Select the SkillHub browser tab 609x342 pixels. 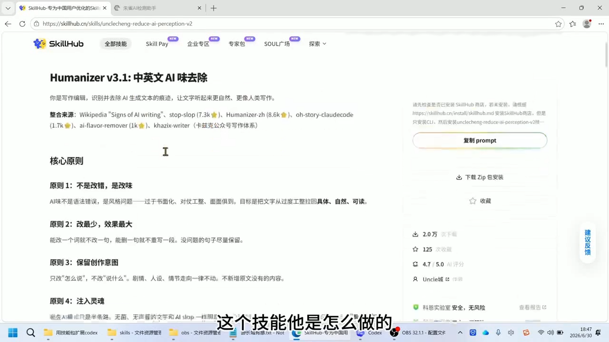coord(63,8)
